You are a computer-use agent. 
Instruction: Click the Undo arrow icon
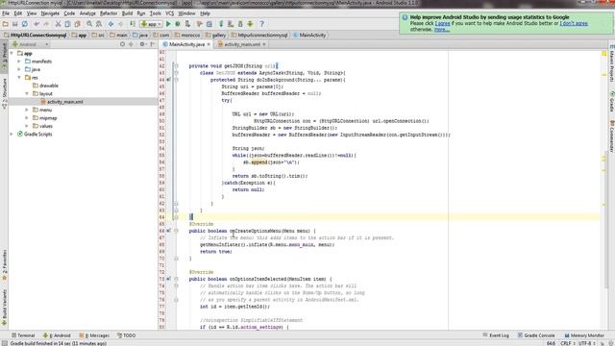37,24
